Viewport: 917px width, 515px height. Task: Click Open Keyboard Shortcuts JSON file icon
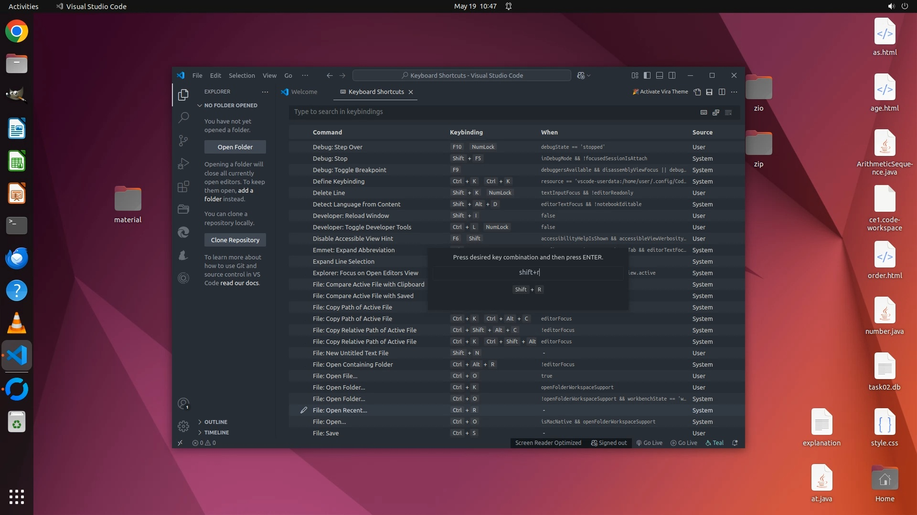coord(697,92)
